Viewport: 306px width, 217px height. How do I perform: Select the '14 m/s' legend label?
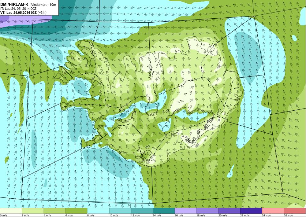158,215
